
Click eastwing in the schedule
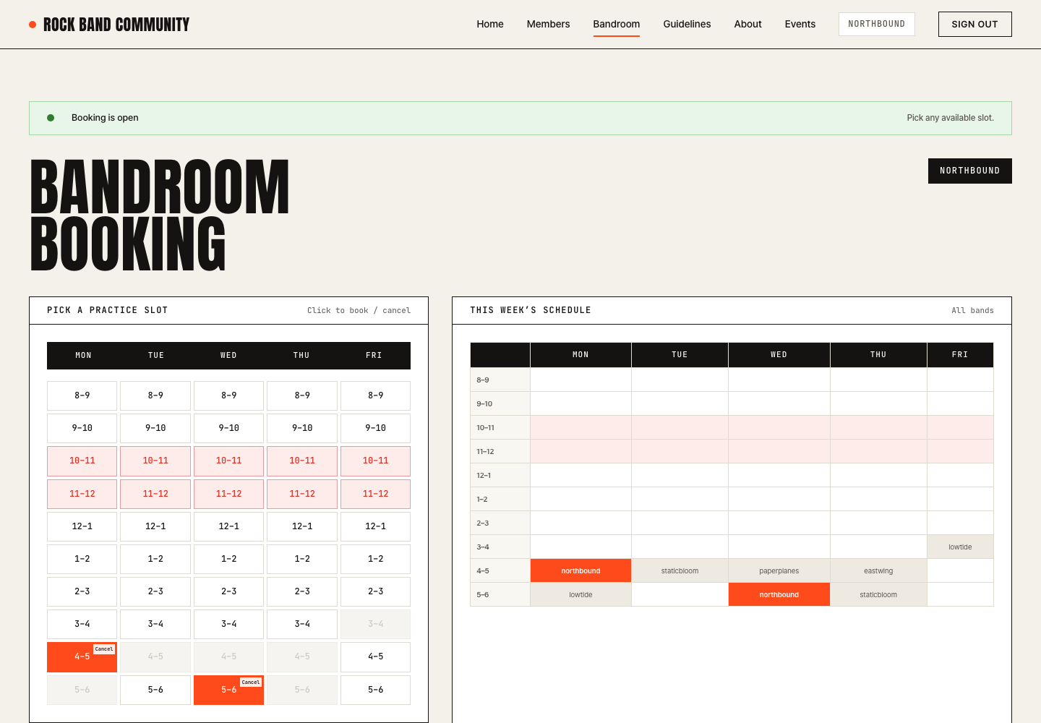(x=878, y=571)
